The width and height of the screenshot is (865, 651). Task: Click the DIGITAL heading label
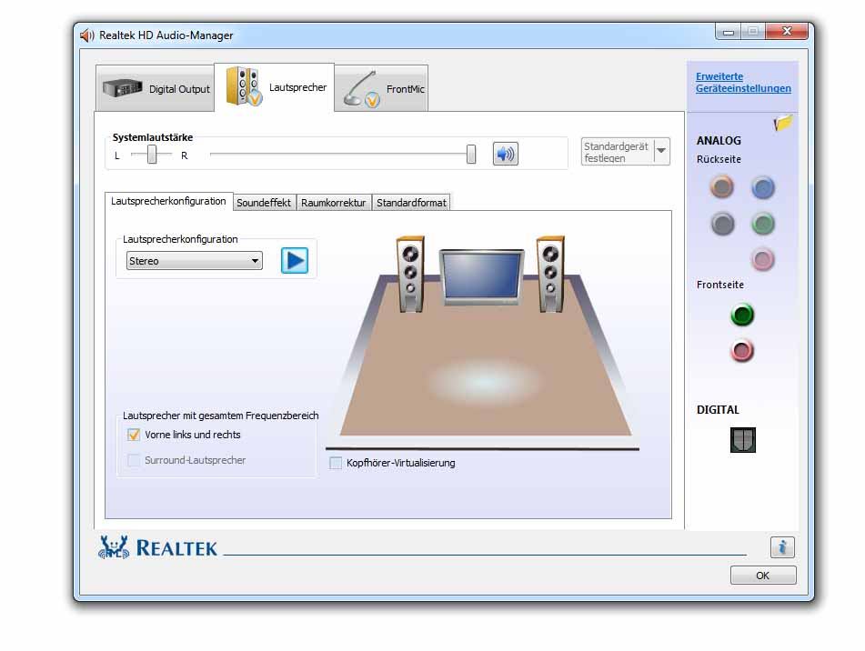tap(718, 409)
